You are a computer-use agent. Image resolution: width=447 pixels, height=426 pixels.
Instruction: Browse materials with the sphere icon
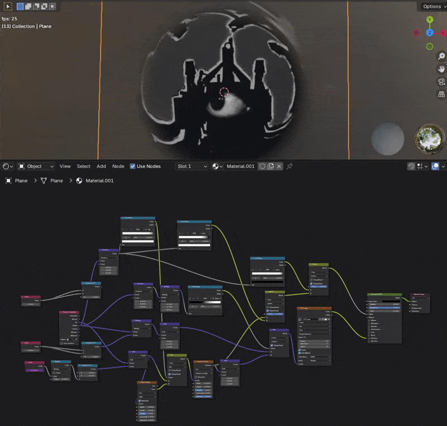(217, 166)
